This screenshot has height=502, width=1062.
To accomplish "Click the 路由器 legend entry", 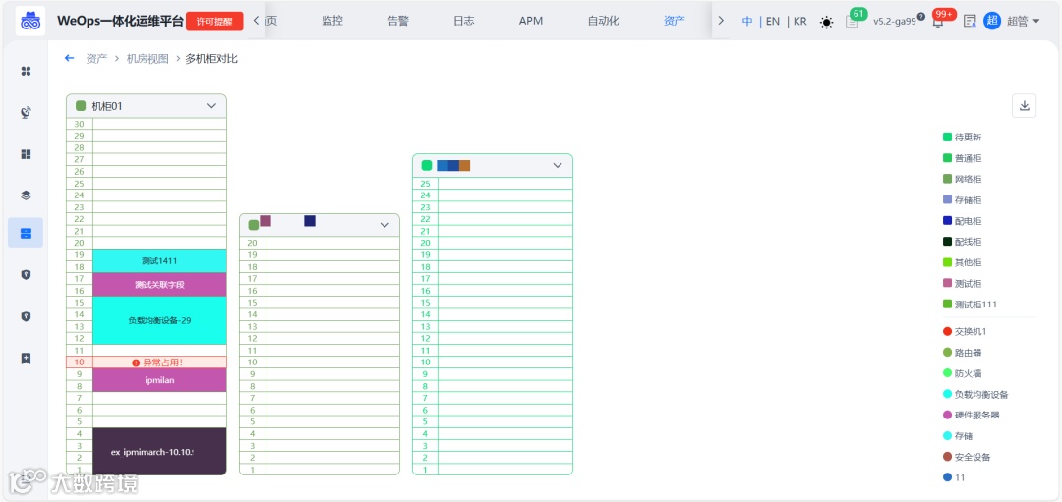I will pos(962,353).
